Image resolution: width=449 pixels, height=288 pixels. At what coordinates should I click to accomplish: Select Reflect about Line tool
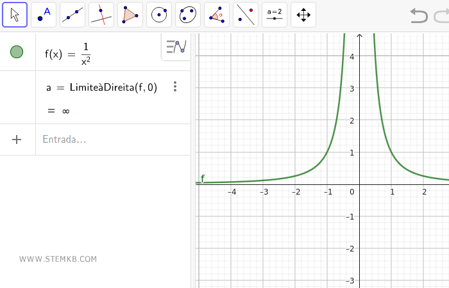pos(246,15)
